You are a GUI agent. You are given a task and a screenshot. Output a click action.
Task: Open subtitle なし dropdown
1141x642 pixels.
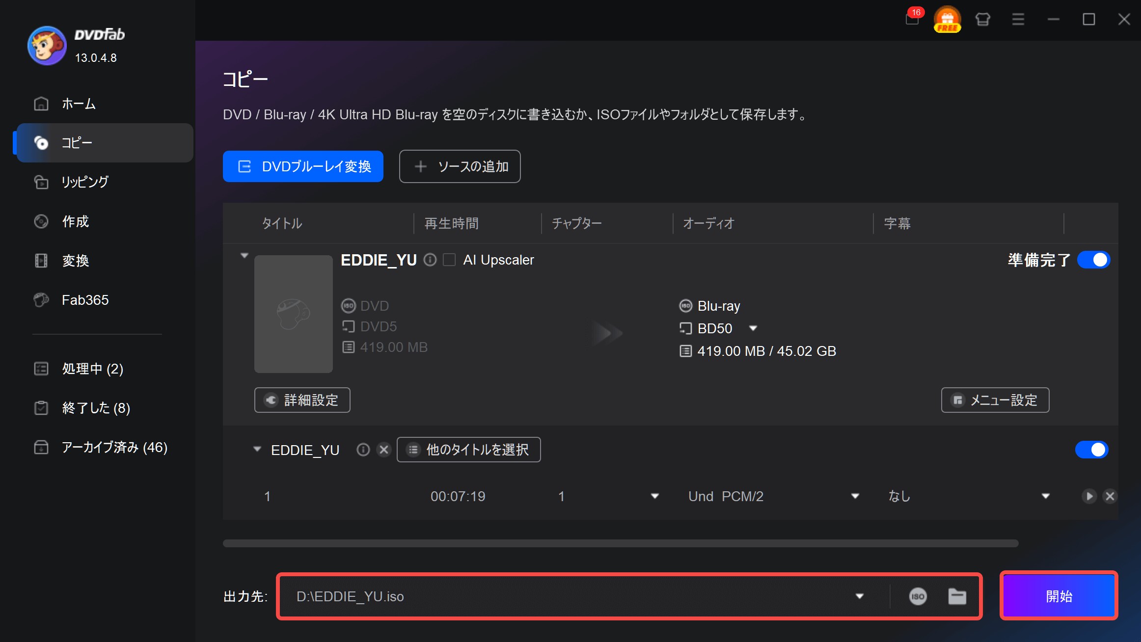[1045, 496]
